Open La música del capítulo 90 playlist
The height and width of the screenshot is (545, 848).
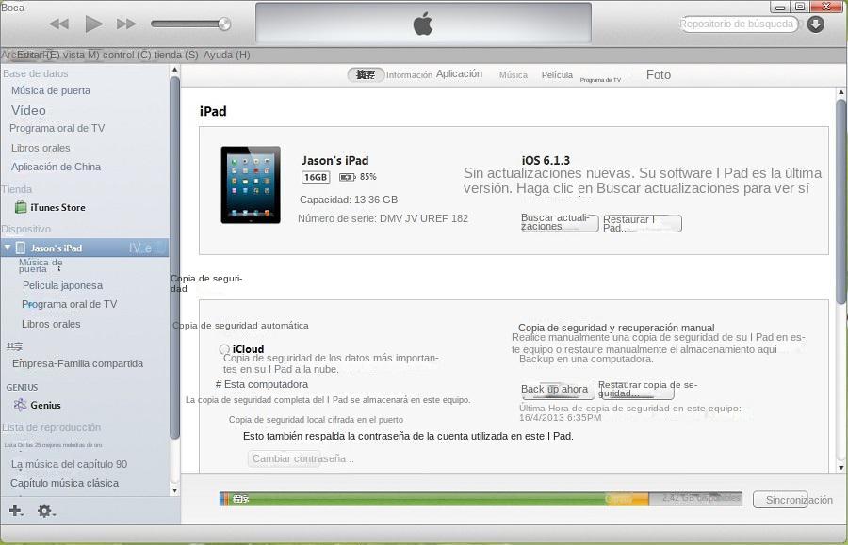[69, 464]
